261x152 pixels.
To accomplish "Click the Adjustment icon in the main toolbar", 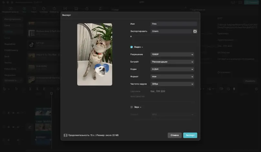I will (100, 9).
